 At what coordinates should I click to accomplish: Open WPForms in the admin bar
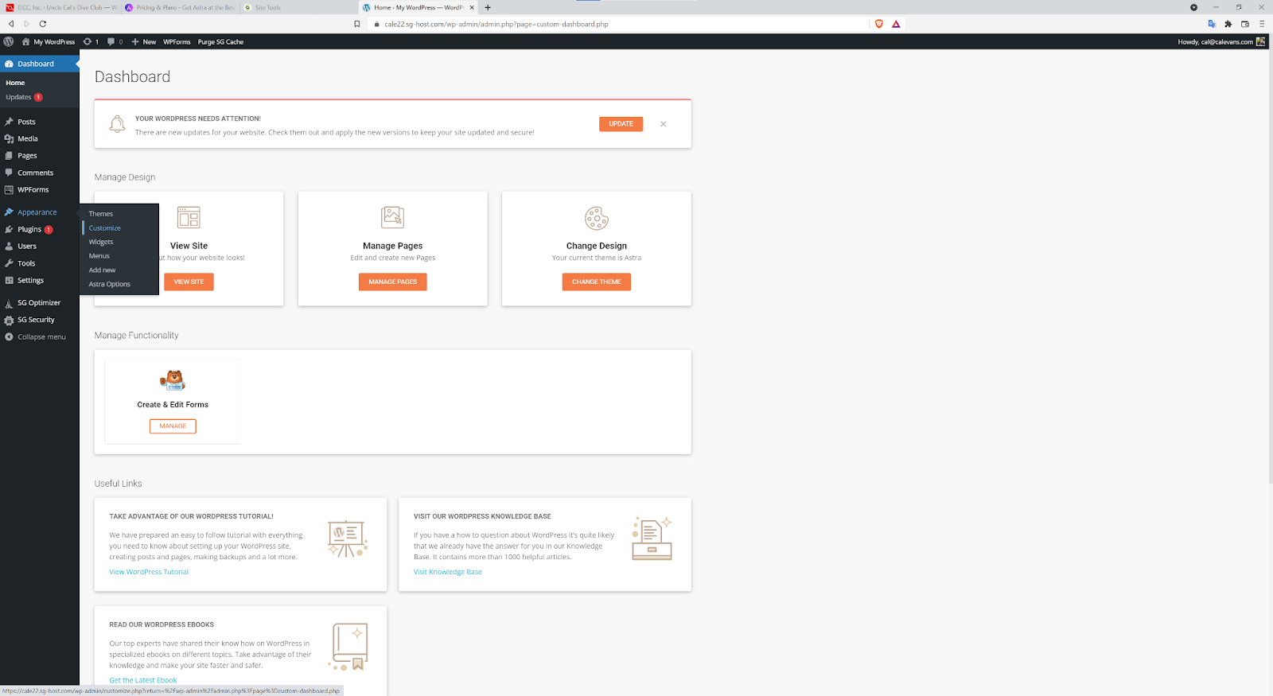(177, 41)
